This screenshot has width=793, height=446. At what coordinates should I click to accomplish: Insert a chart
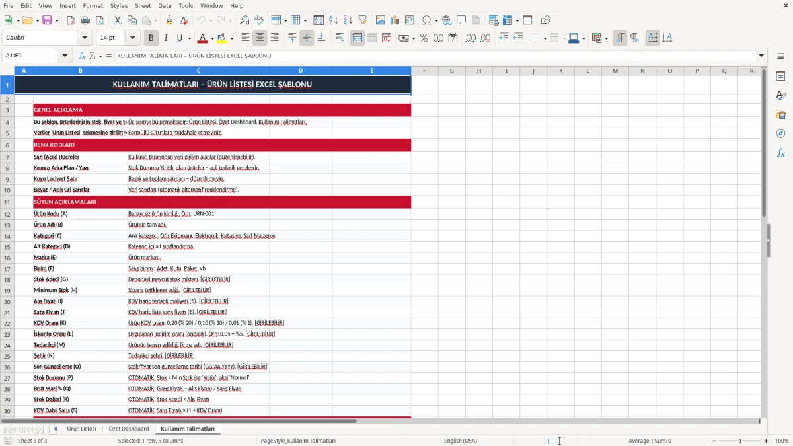click(x=395, y=20)
